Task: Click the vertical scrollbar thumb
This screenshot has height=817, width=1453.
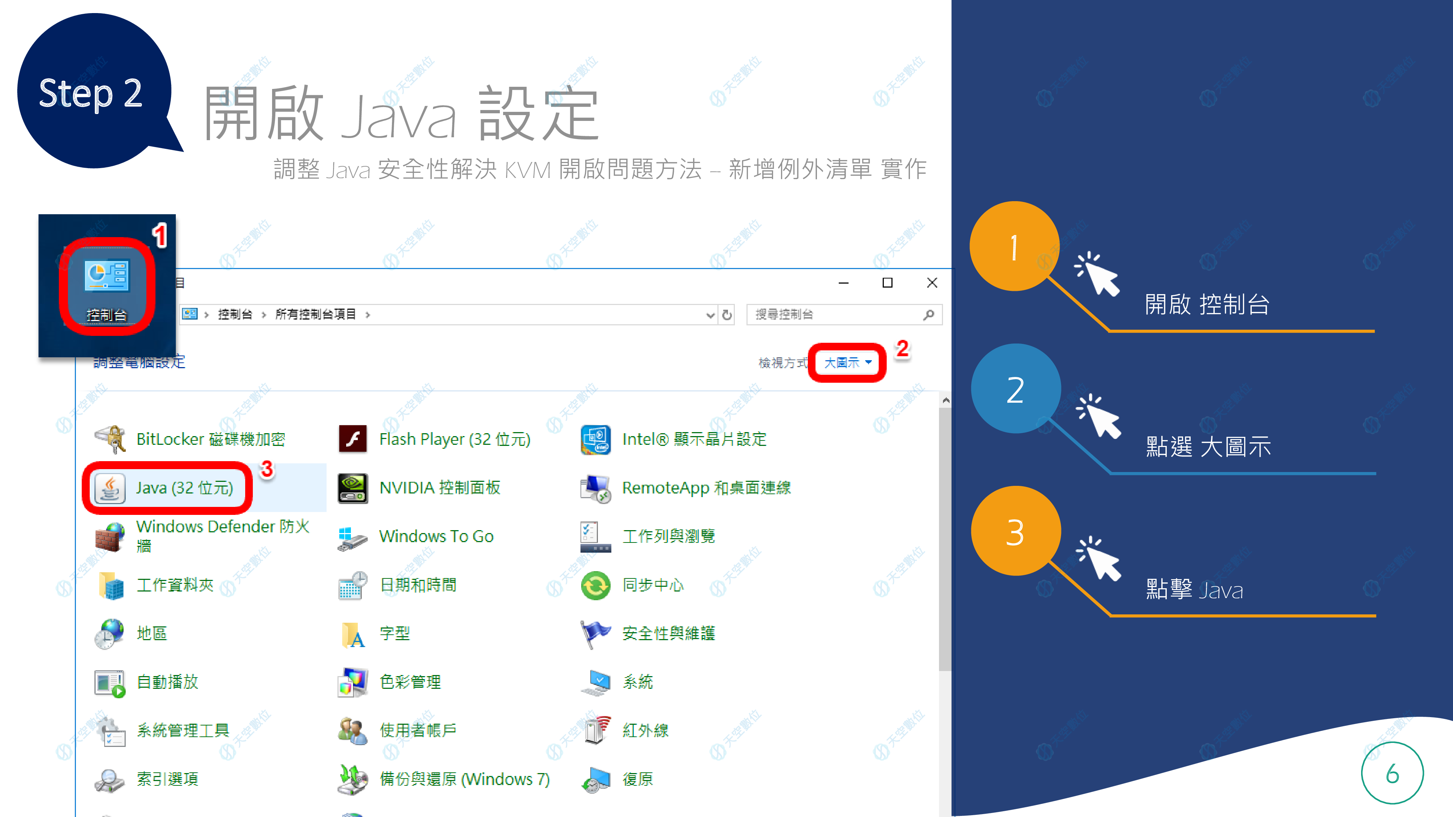Action: coord(946,538)
